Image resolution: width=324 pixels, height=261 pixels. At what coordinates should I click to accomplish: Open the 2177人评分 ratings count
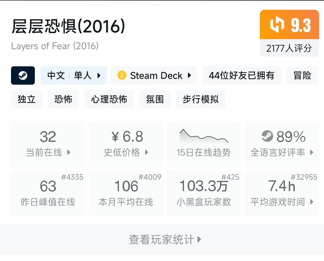pos(289,48)
